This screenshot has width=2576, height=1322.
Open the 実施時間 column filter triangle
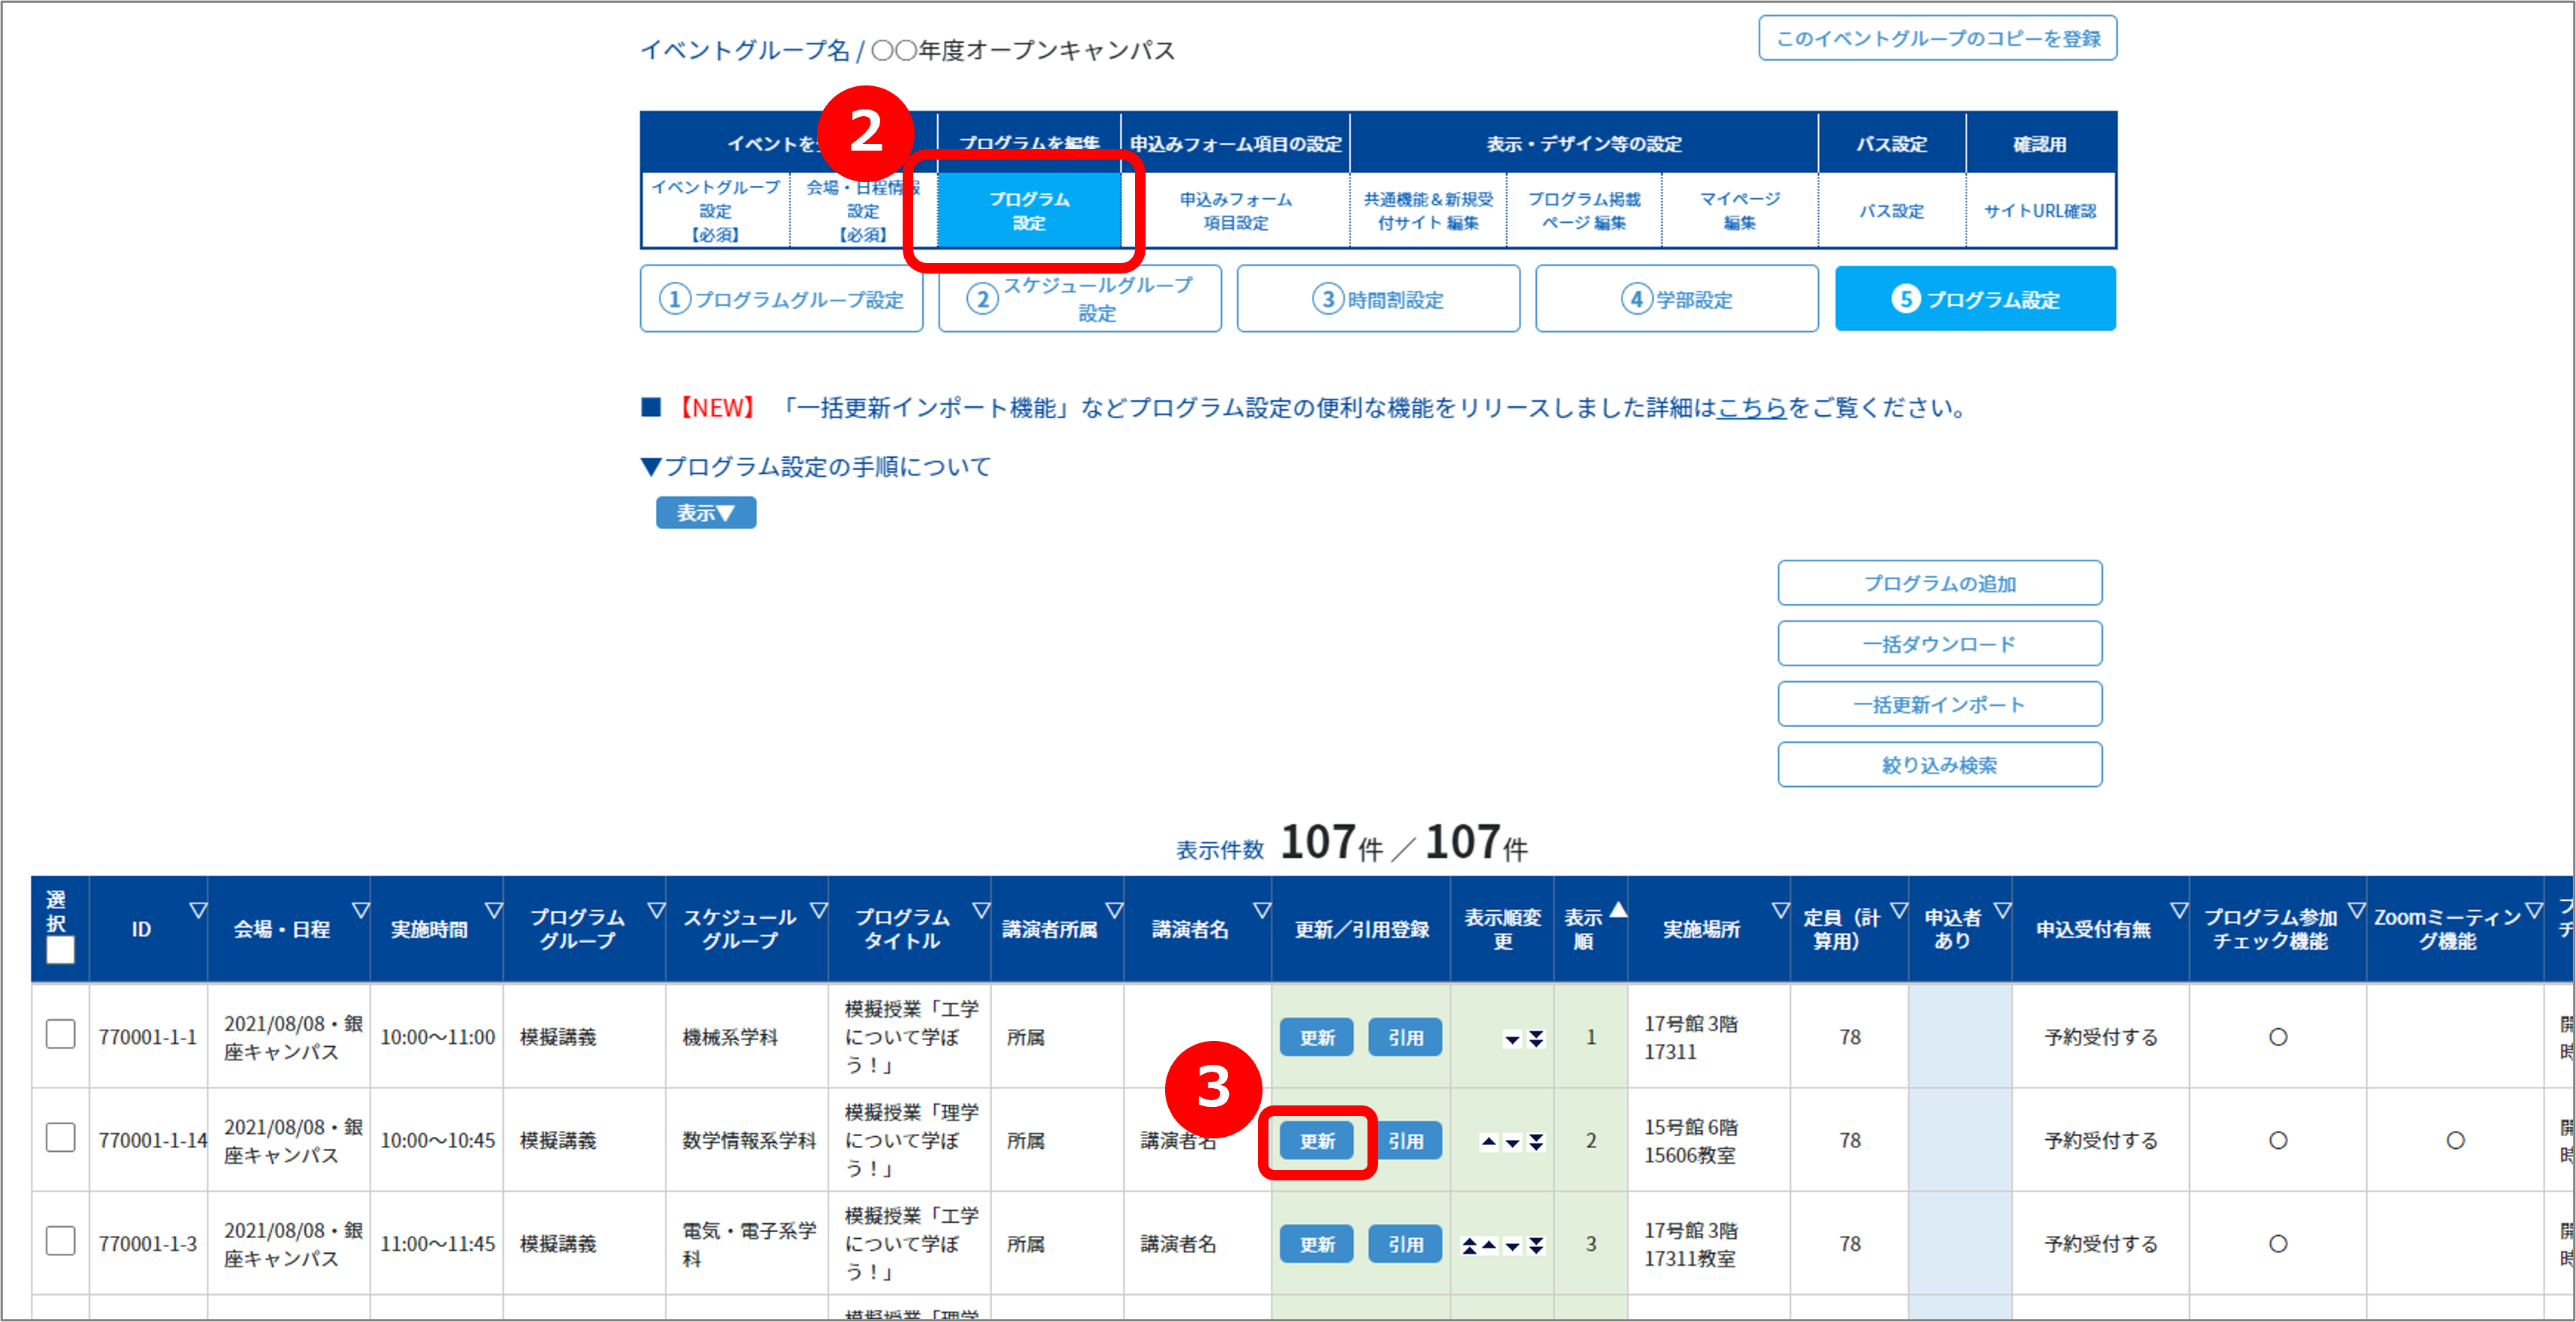(x=494, y=910)
